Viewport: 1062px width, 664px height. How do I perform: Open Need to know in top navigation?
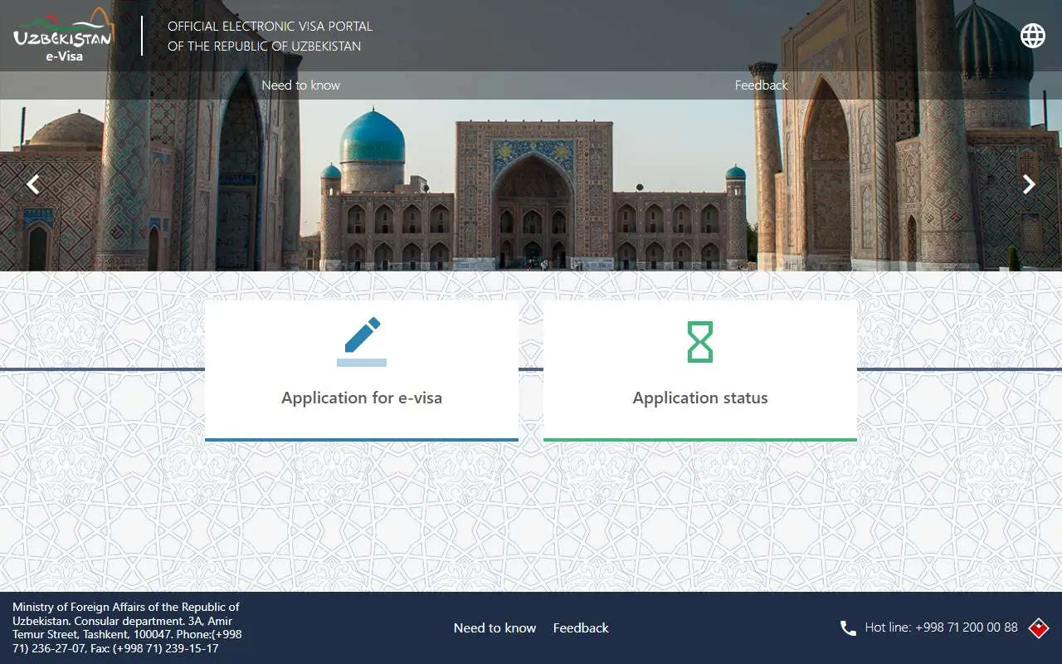point(301,85)
